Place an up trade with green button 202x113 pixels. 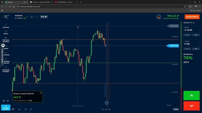(192, 95)
